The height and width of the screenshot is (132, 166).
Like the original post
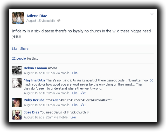[x=15, y=48]
